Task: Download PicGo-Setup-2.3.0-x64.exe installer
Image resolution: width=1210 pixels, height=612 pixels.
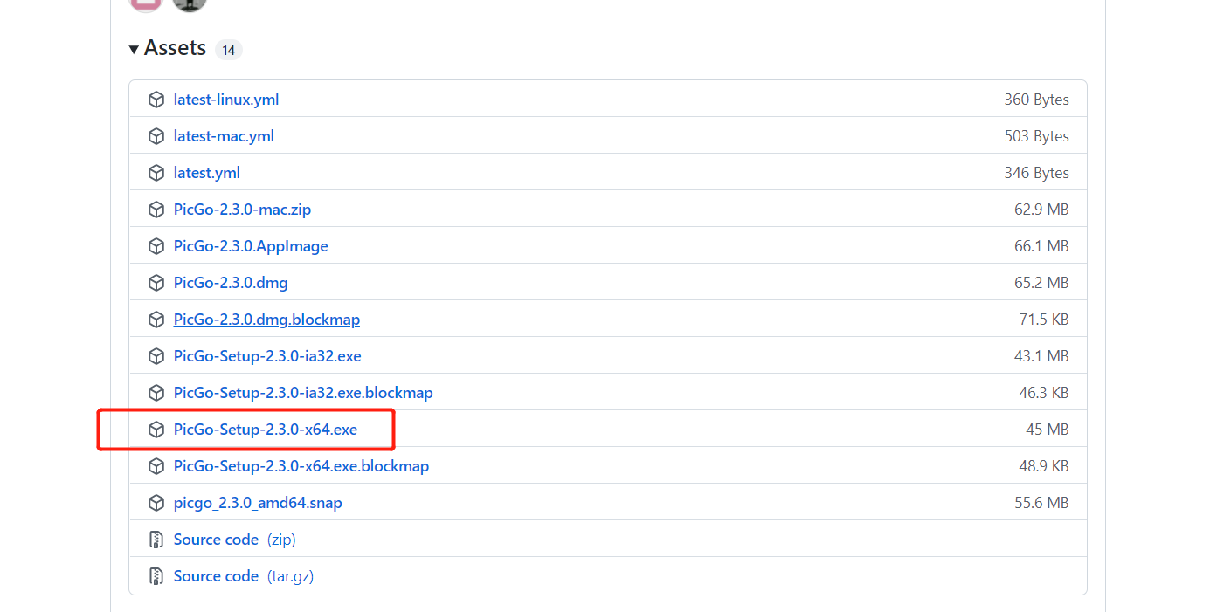Action: tap(265, 430)
